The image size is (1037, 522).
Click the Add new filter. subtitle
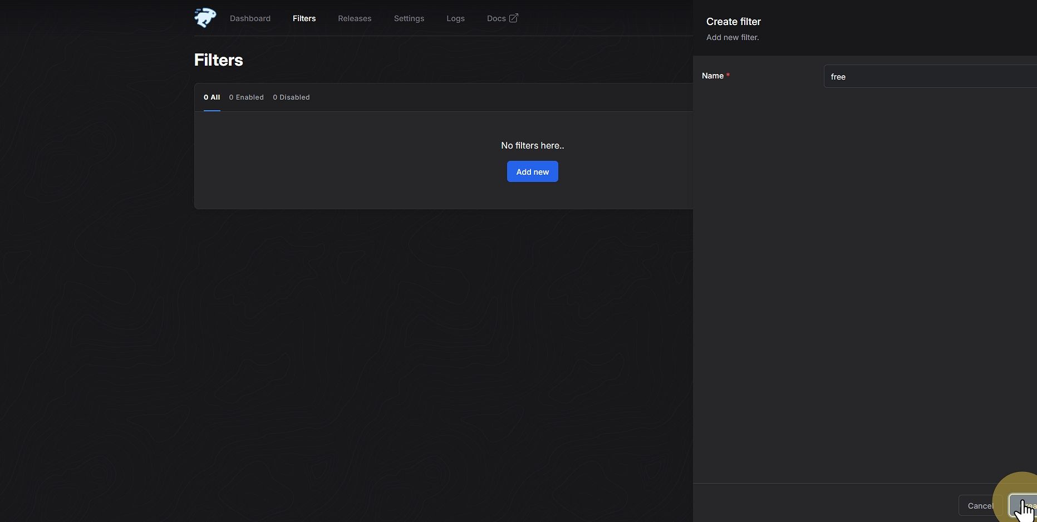[x=733, y=37]
